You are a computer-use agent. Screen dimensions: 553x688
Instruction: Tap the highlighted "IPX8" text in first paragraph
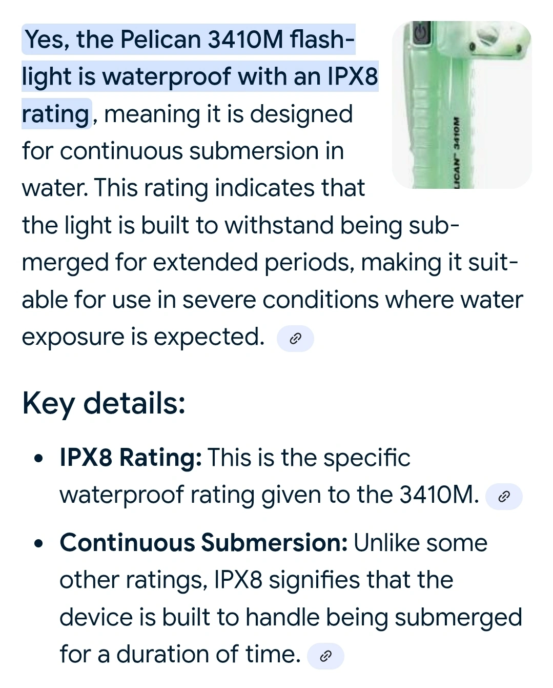tap(352, 76)
